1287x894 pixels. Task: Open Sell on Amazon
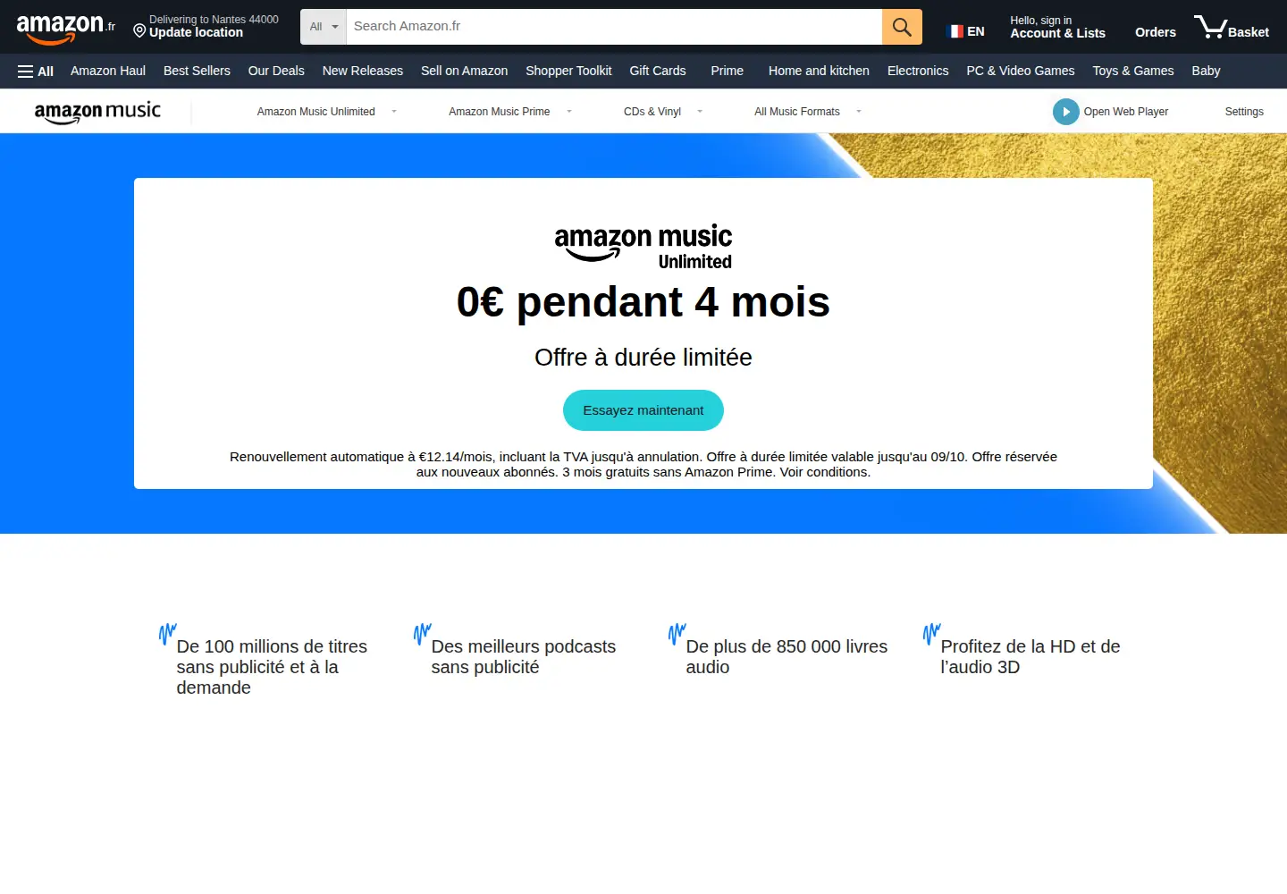465,71
